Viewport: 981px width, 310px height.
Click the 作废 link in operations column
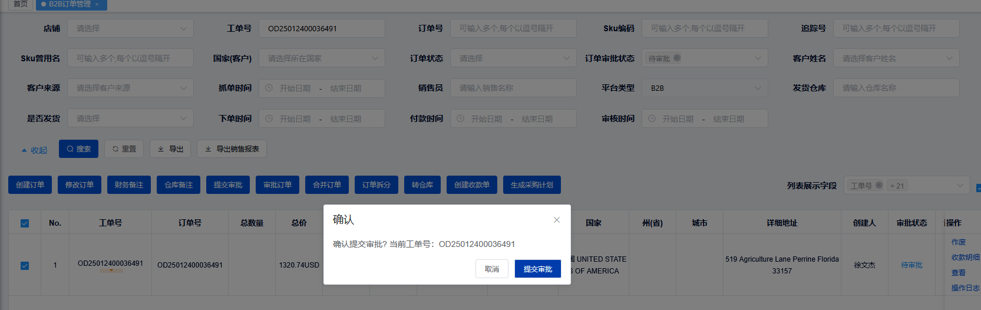(959, 242)
